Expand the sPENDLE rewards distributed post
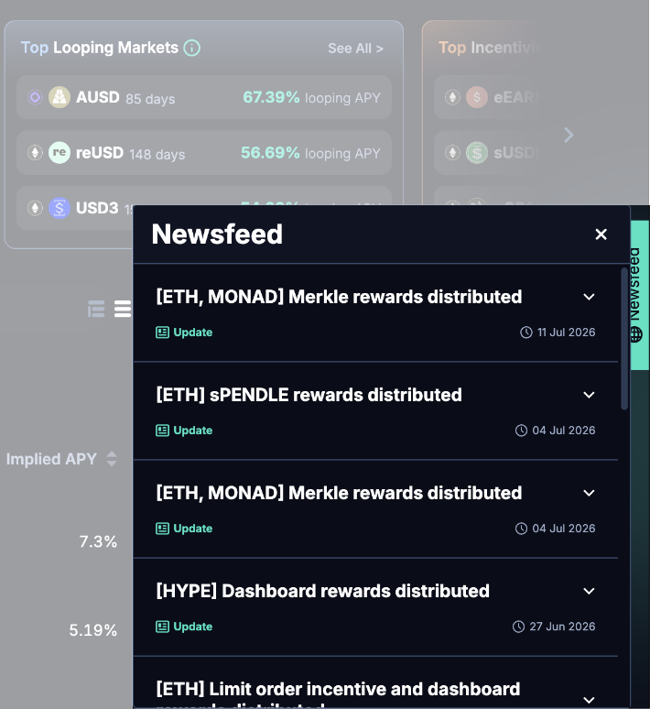The height and width of the screenshot is (709, 650). [589, 395]
